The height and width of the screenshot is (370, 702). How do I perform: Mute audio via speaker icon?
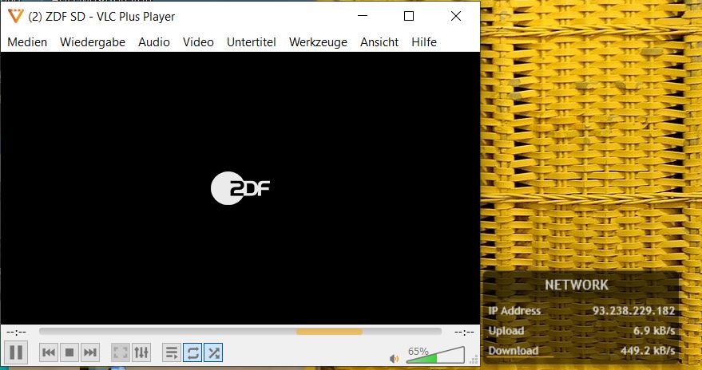click(394, 358)
